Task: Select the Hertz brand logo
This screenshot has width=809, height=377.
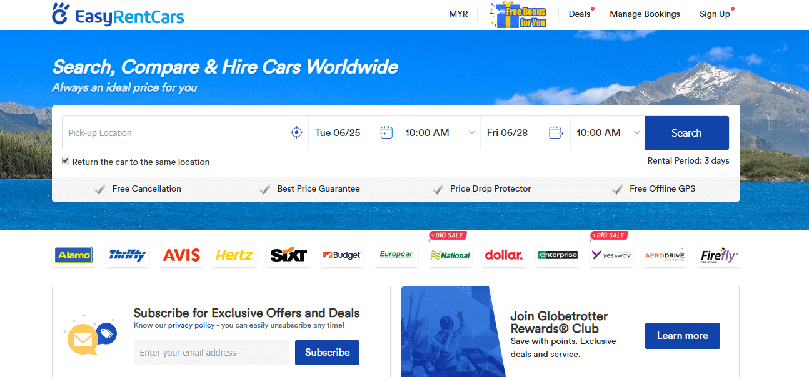Action: (235, 255)
